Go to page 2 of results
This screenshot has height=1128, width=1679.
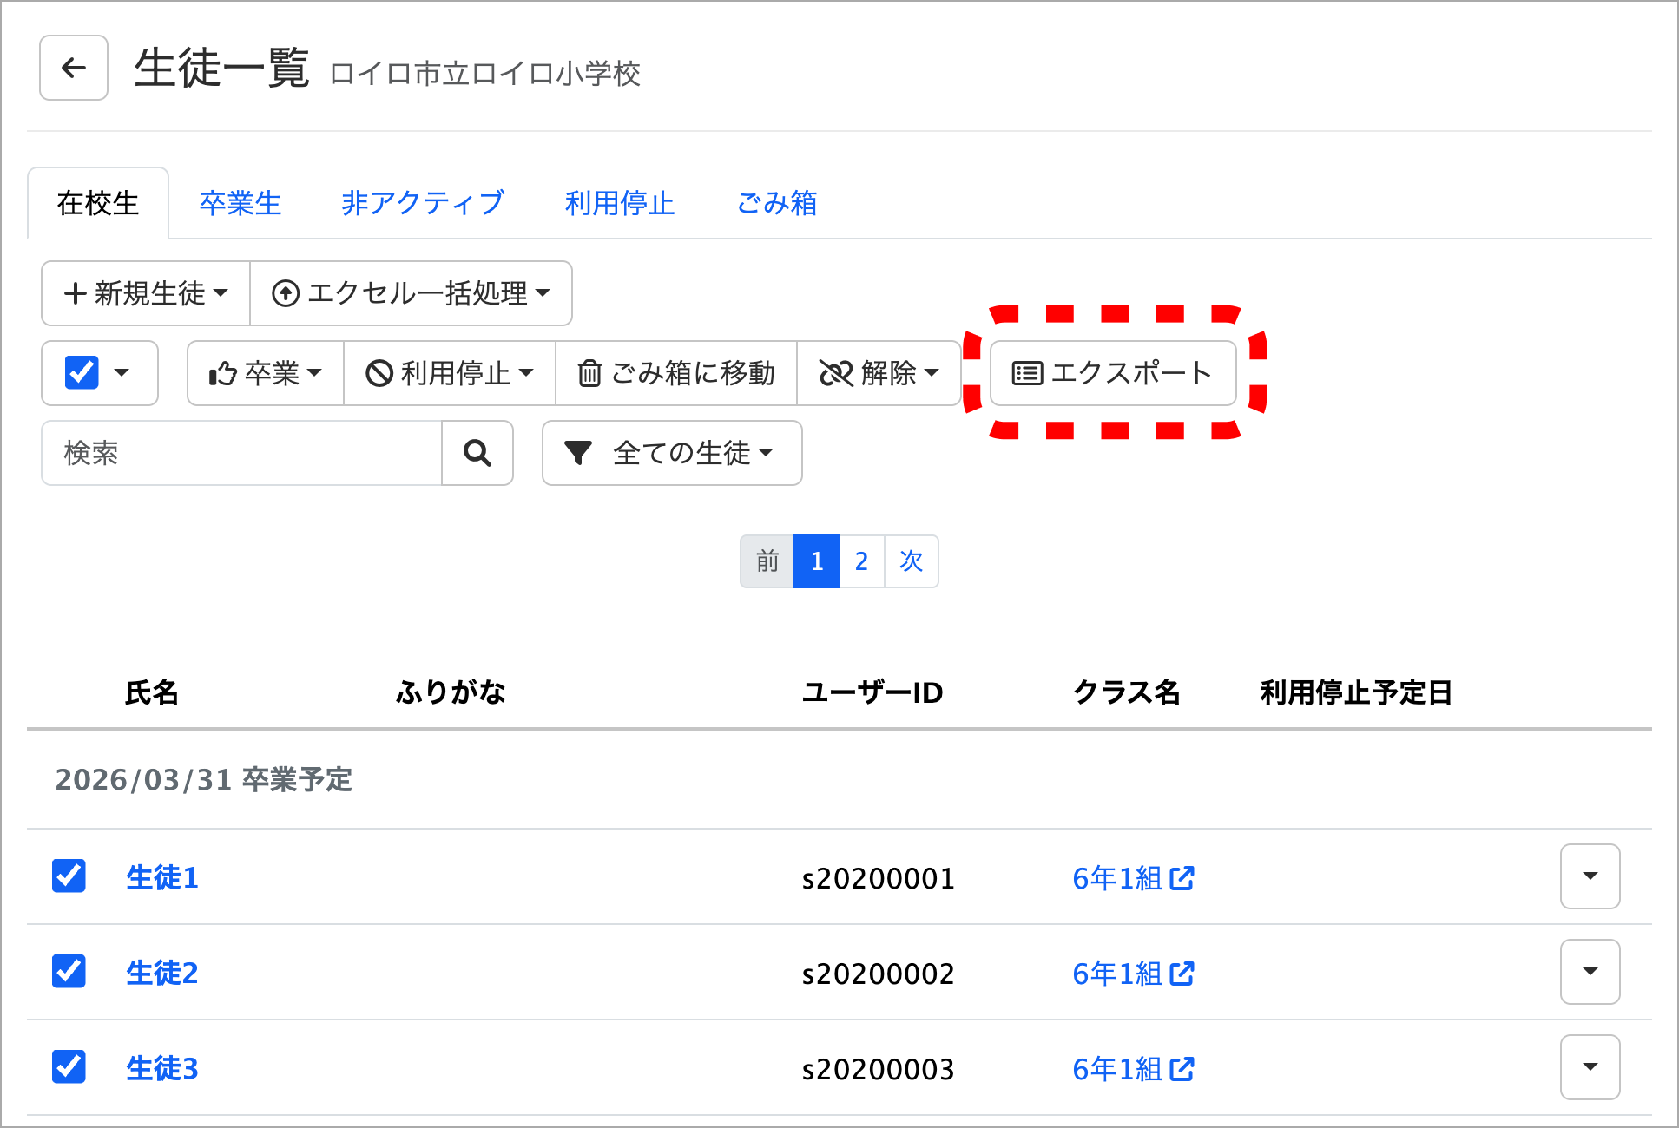point(861,561)
